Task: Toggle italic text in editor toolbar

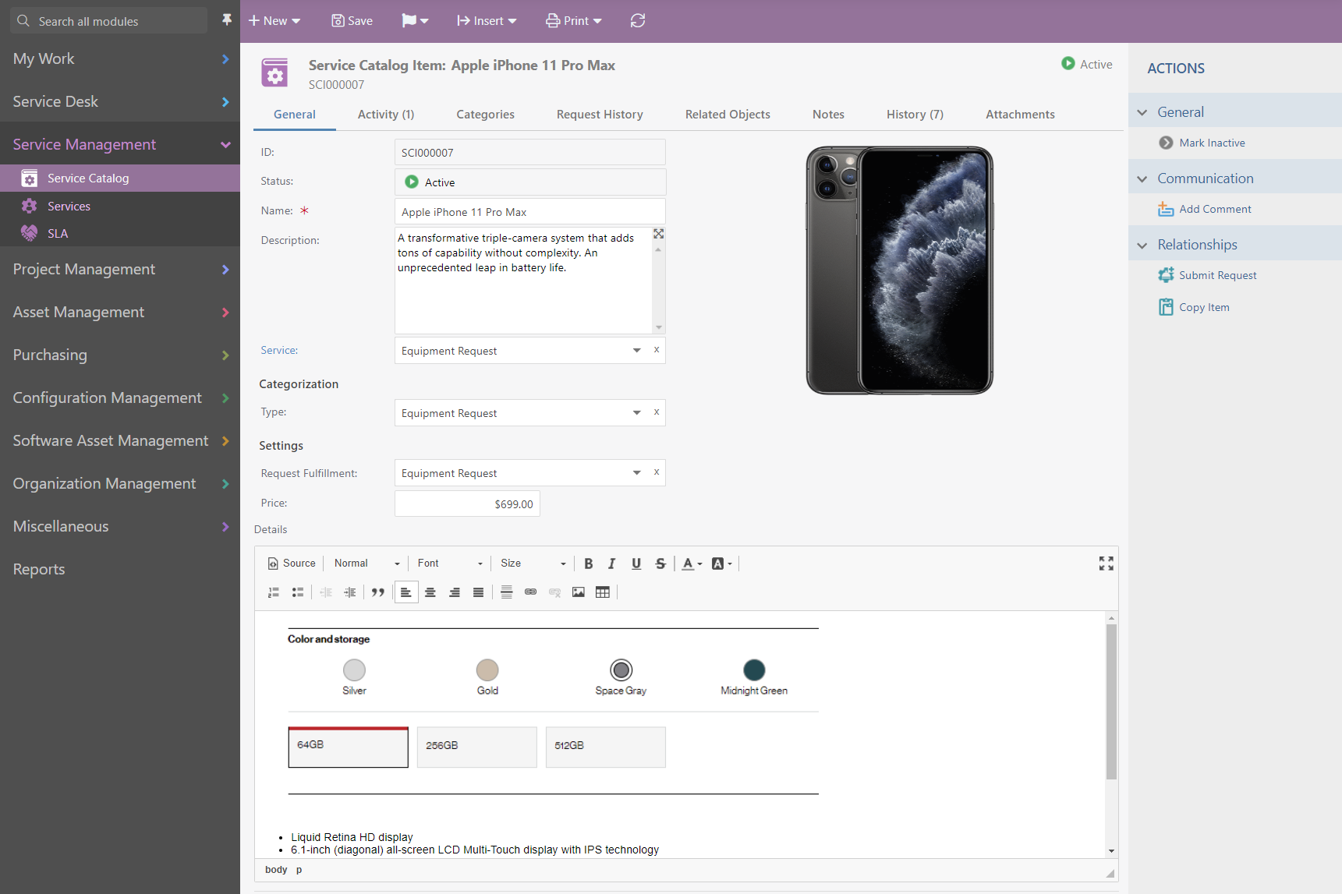Action: pyautogui.click(x=612, y=564)
